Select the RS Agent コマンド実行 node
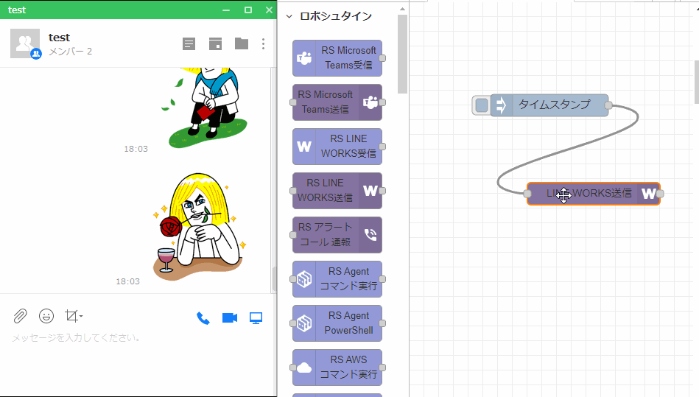 [x=337, y=278]
